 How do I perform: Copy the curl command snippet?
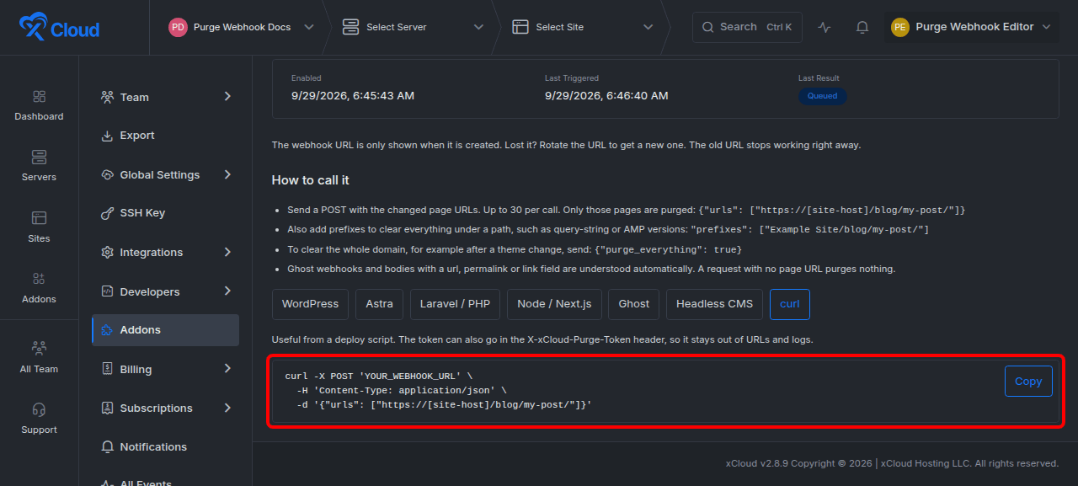point(1028,382)
